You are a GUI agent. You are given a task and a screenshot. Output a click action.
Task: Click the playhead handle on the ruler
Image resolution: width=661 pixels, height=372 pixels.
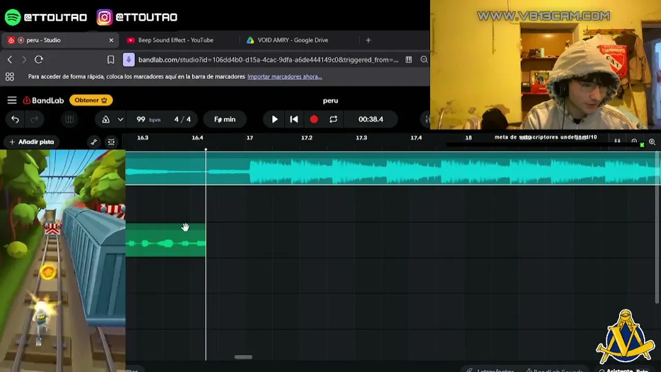(x=206, y=150)
